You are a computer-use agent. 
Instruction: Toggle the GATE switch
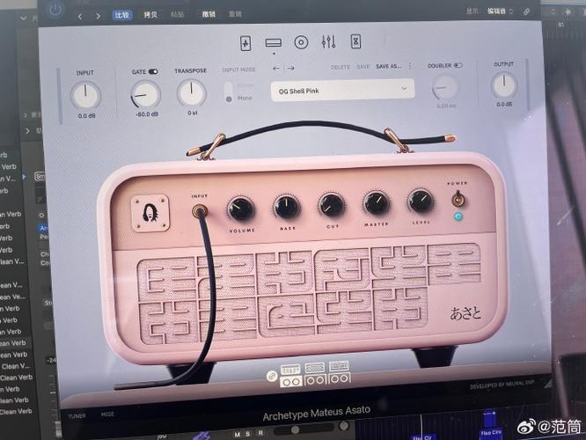[x=153, y=71]
